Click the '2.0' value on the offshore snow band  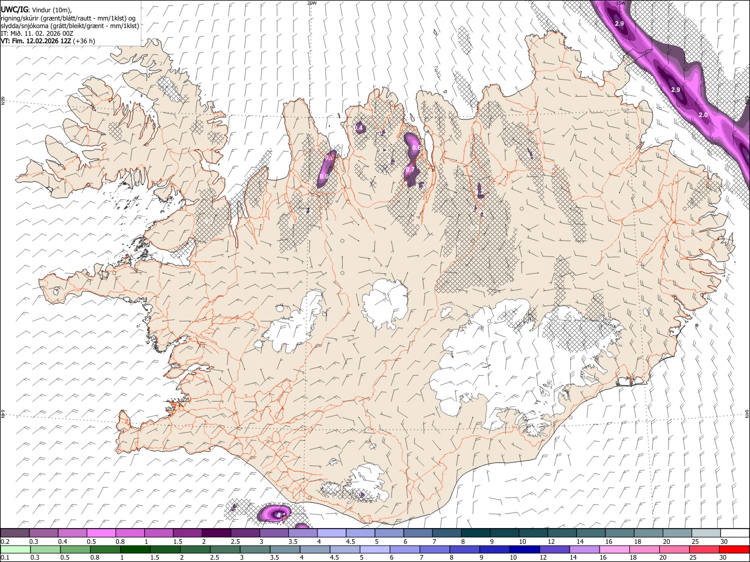pos(703,115)
